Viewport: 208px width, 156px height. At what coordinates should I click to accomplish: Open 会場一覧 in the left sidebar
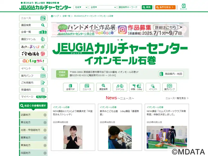(33, 32)
